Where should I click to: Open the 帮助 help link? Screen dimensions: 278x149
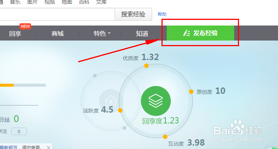tap(162, 14)
